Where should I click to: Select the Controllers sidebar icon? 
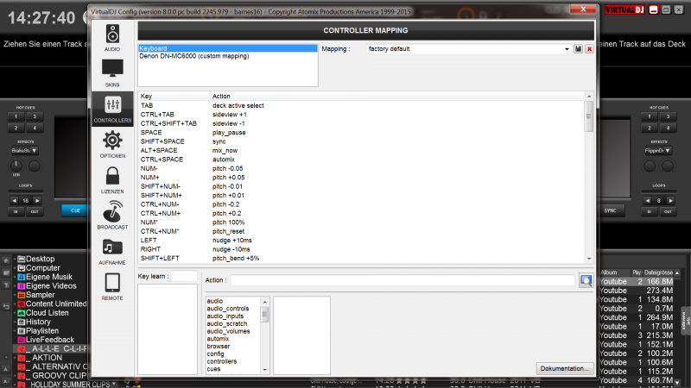[112, 109]
